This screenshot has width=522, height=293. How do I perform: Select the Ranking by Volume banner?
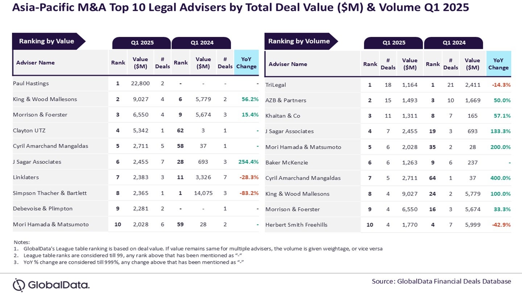[x=299, y=41]
